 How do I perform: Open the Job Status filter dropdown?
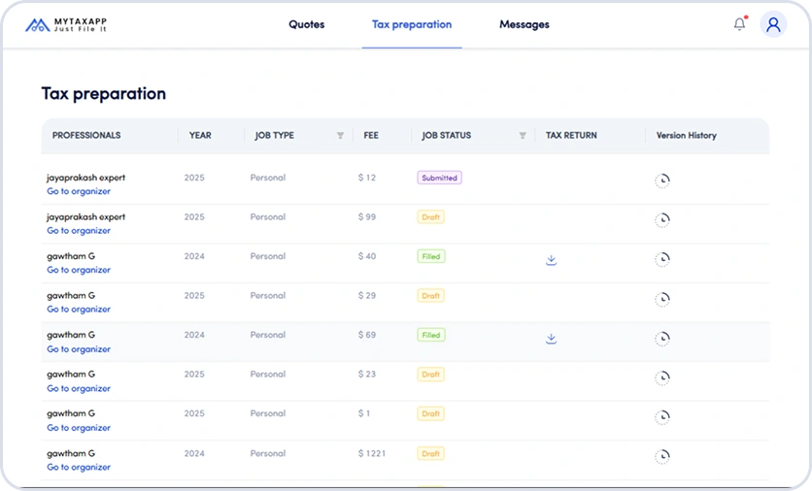coord(523,136)
